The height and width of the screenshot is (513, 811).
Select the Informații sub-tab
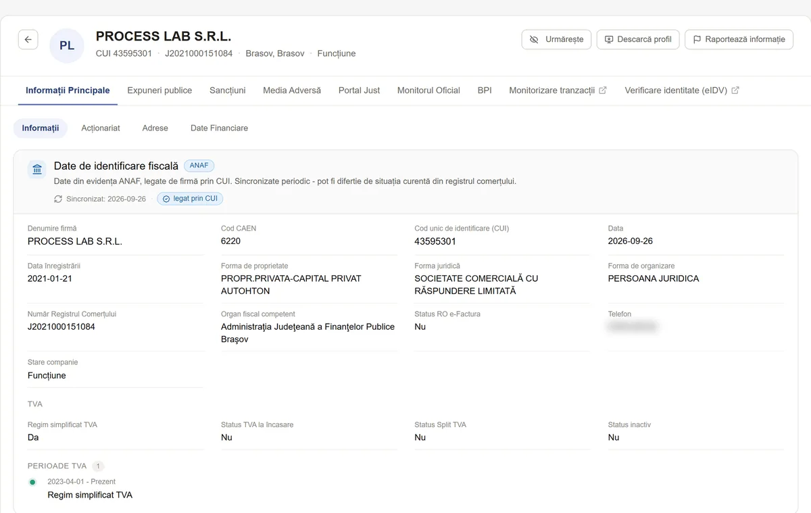coord(41,128)
